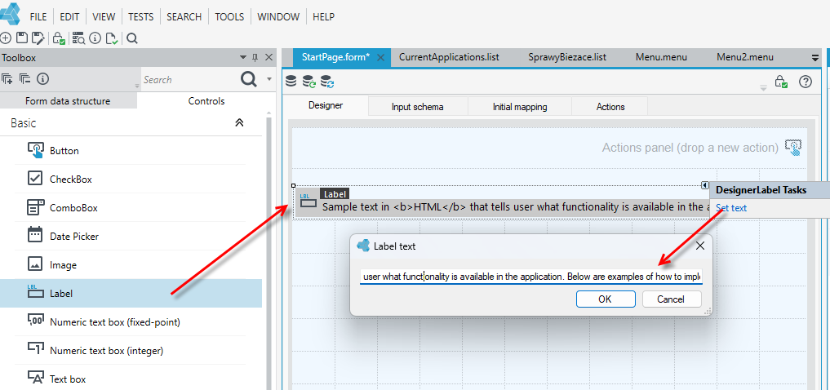The height and width of the screenshot is (390, 830).
Task: Click the lock with checkmark icon in top toolbar
Action: click(59, 38)
